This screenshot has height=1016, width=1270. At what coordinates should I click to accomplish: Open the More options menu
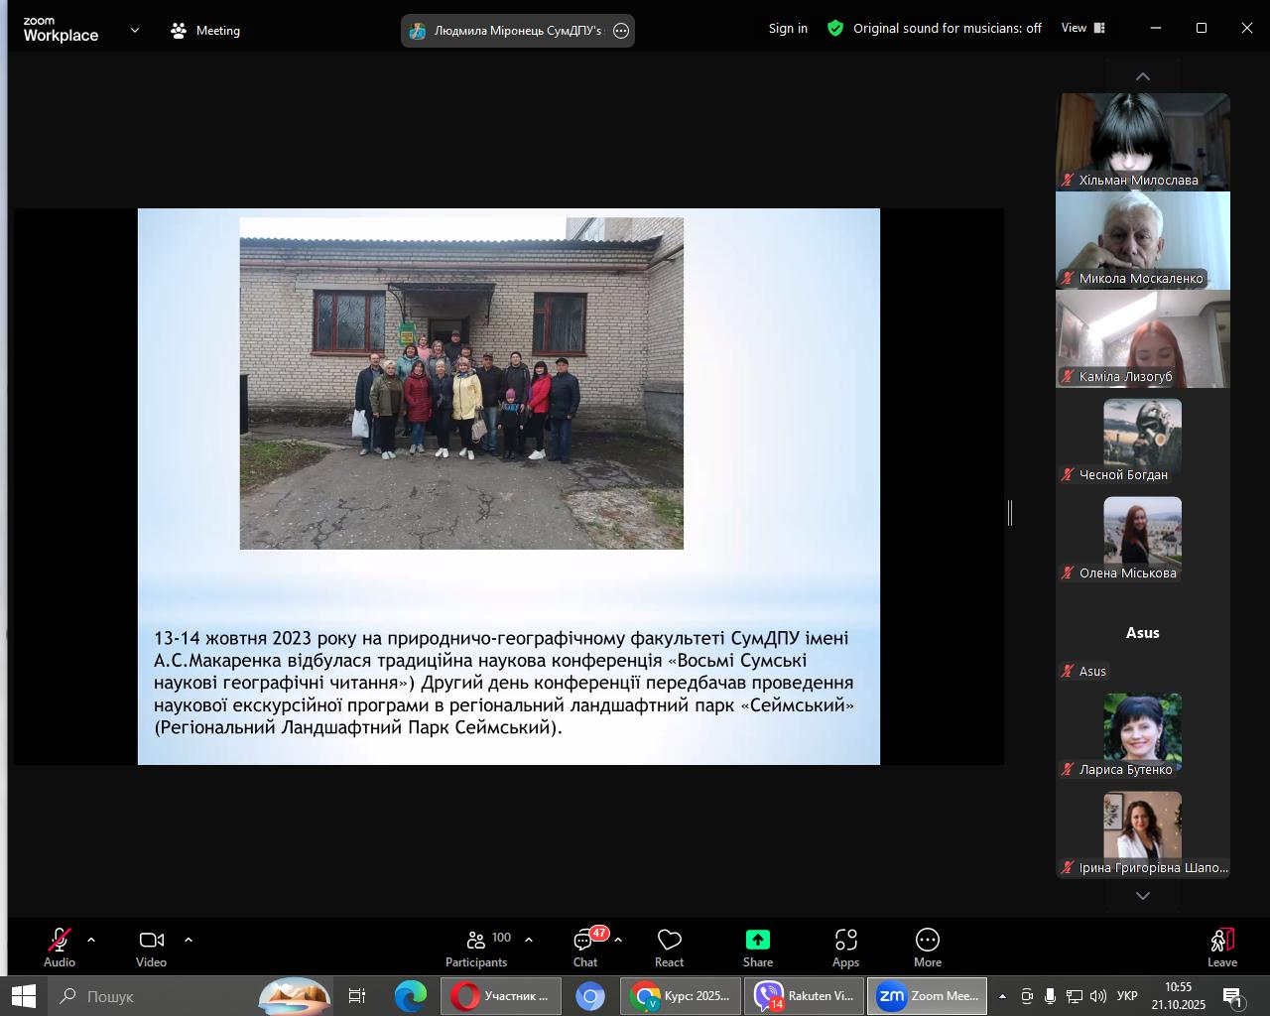tap(927, 947)
